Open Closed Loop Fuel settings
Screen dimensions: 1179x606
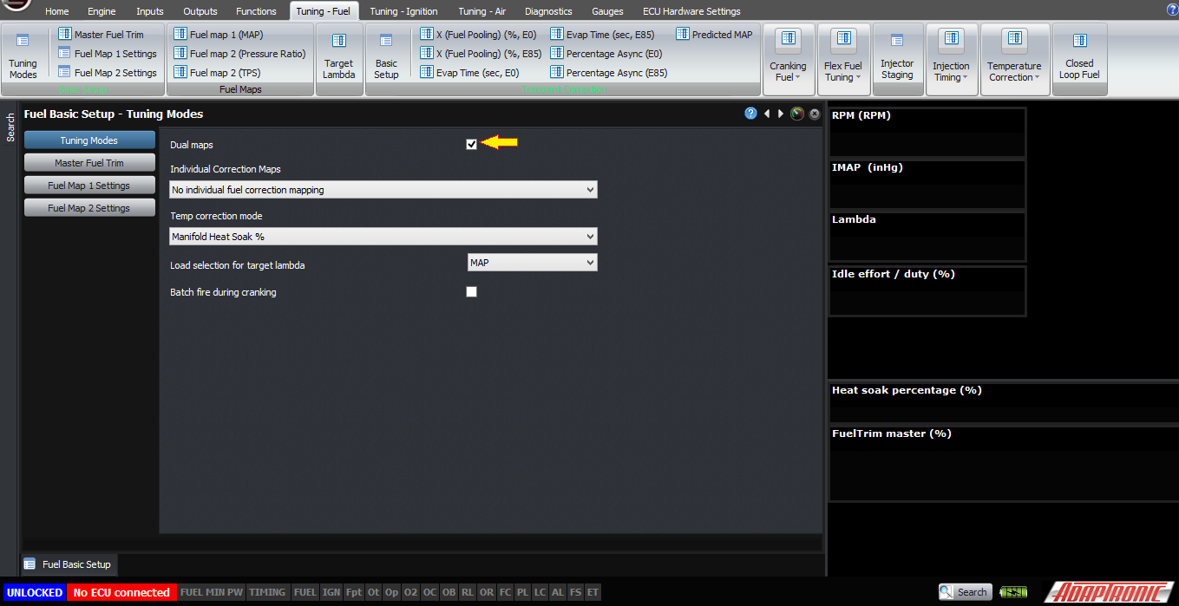coord(1079,57)
